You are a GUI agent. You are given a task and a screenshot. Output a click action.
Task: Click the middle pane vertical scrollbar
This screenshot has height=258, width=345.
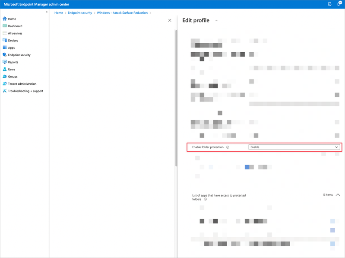[176, 98]
